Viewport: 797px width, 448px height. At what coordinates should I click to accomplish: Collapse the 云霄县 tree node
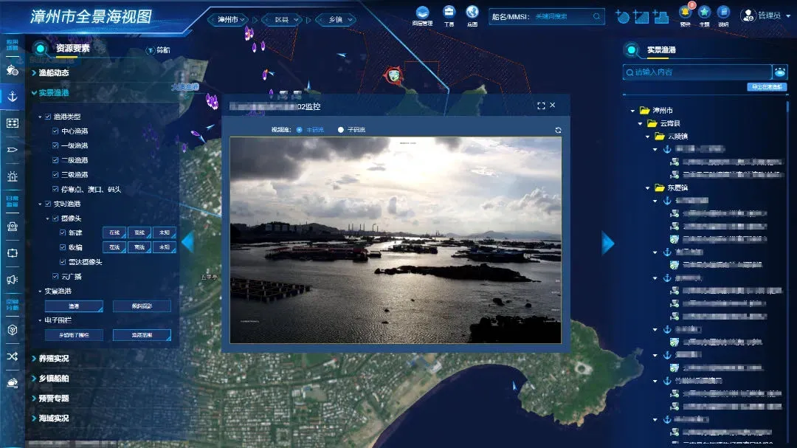click(641, 123)
